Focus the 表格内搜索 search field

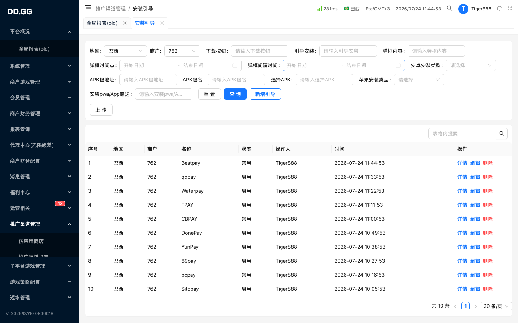(x=462, y=134)
